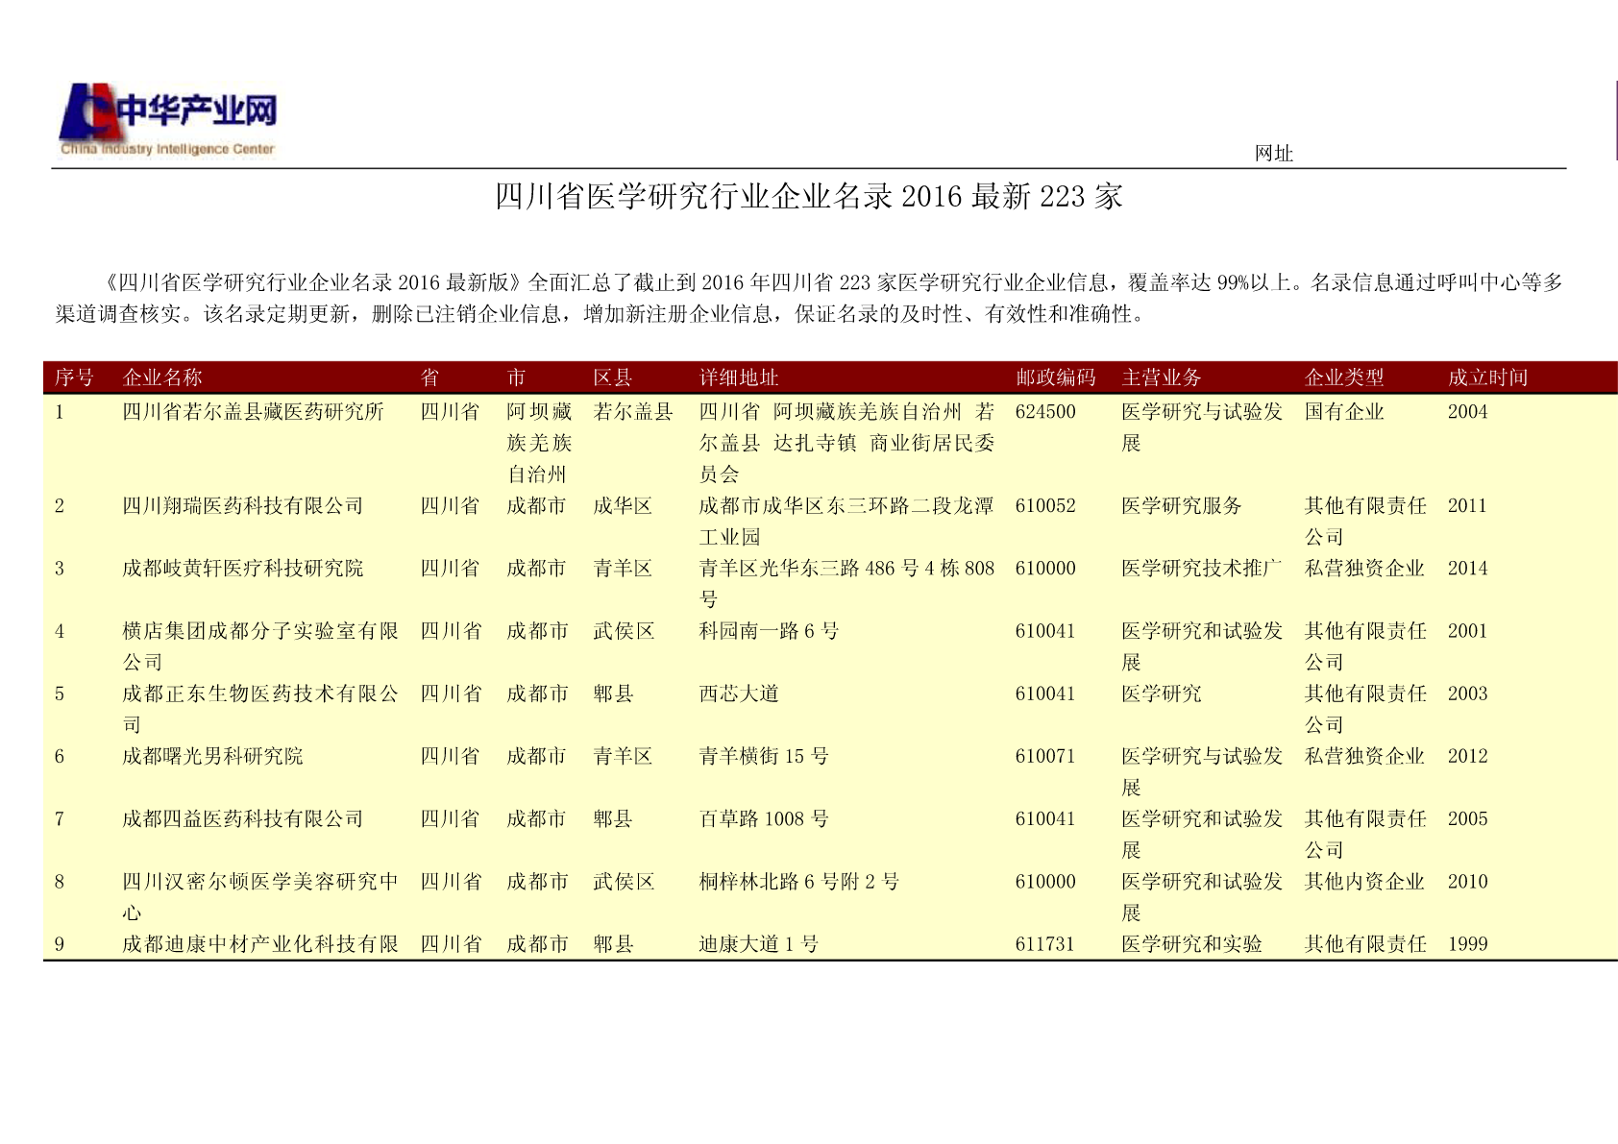Click address 成都市成华区东三环路二段龙潭工业园
This screenshot has height=1144, width=1618.
pyautogui.click(x=846, y=522)
